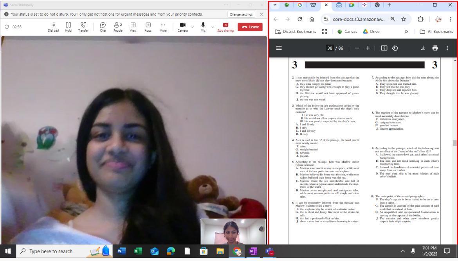The image size is (458, 261).
Task: Open OneNote from the taskbar
Action: pos(253,251)
